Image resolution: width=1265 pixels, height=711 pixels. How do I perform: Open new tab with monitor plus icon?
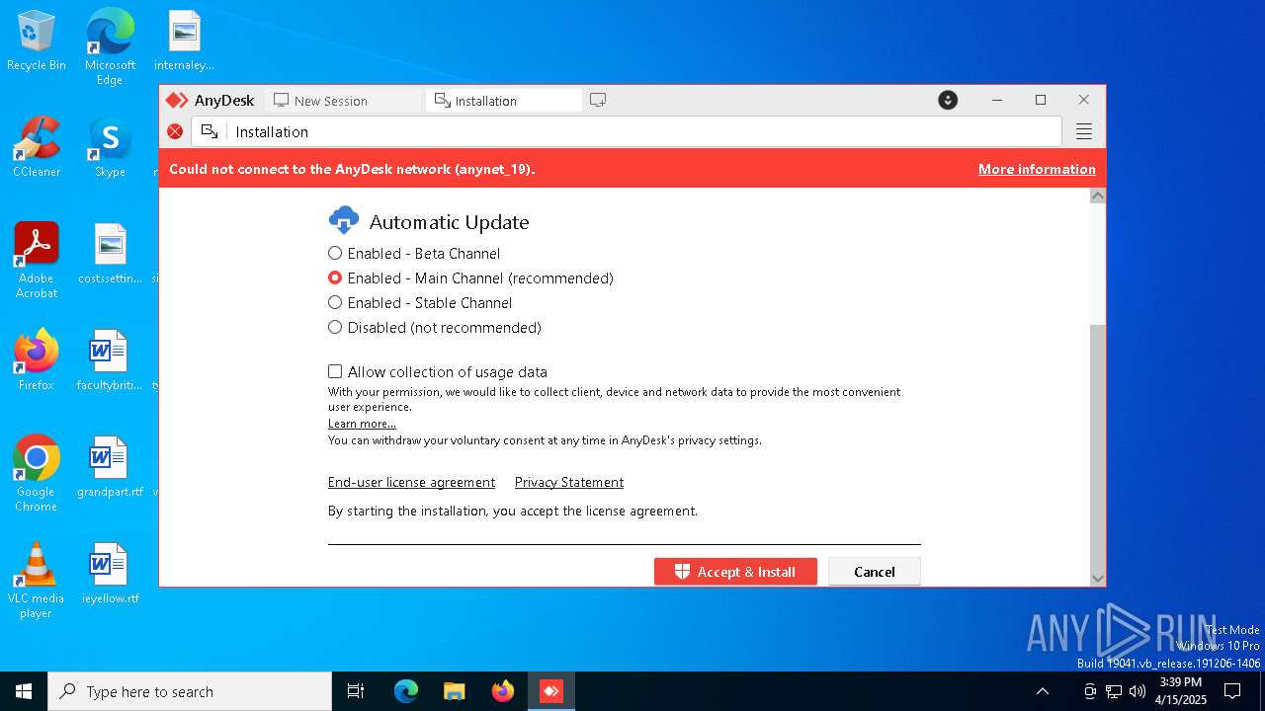click(x=598, y=100)
